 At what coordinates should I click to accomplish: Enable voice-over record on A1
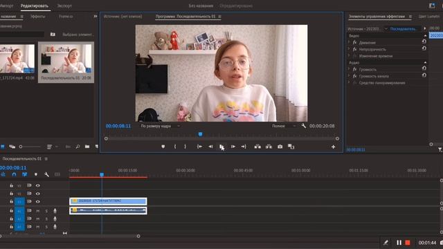pyautogui.click(x=55, y=211)
